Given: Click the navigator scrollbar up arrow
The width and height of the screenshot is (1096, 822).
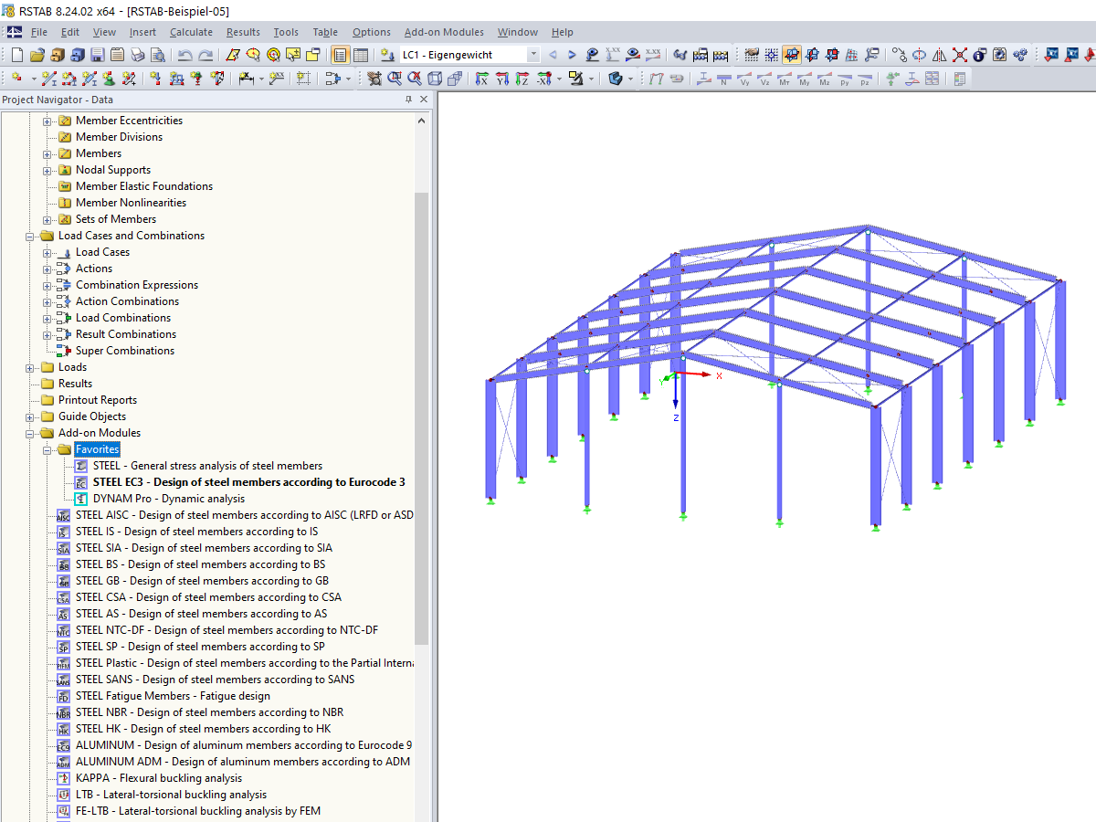Looking at the screenshot, I should (421, 121).
